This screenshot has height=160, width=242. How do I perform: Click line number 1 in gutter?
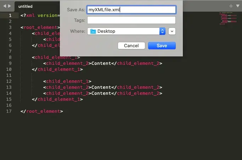click(x=10, y=15)
